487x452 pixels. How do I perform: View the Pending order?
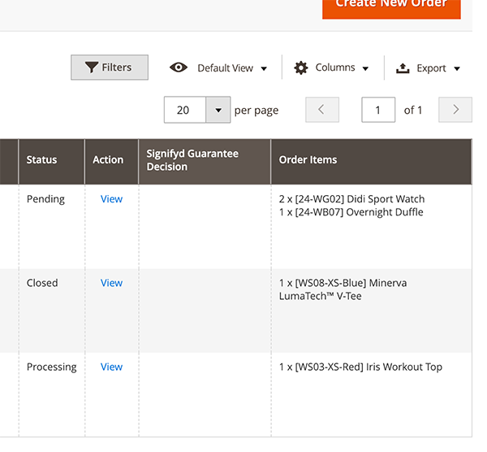click(111, 199)
